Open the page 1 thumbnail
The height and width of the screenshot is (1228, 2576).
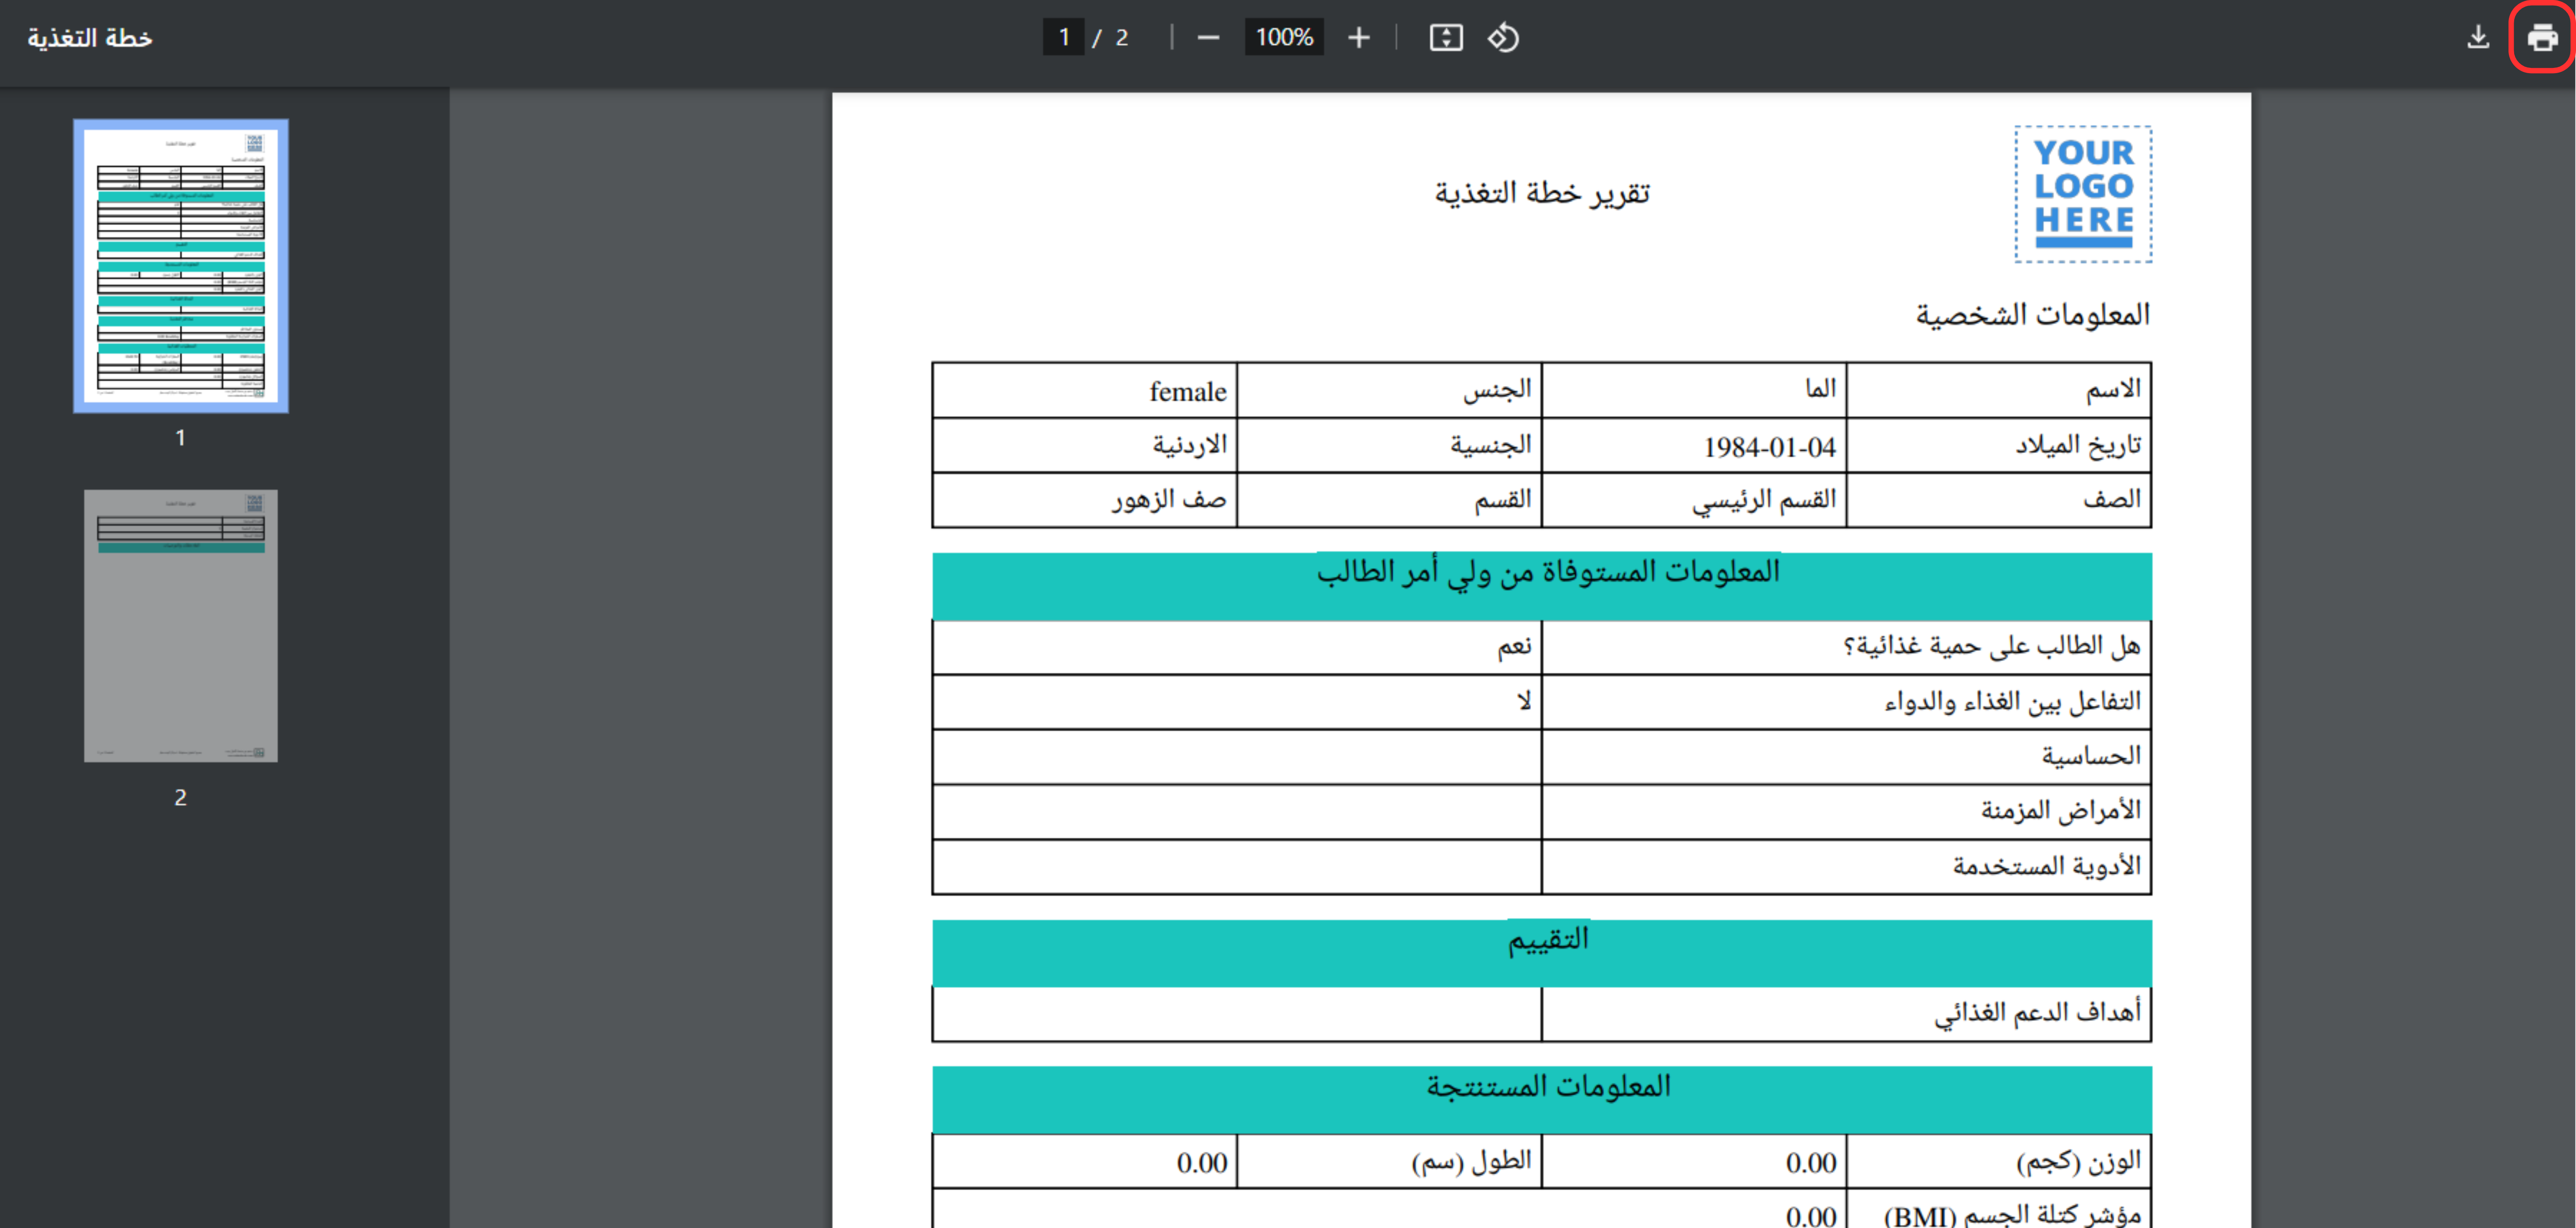tap(181, 266)
